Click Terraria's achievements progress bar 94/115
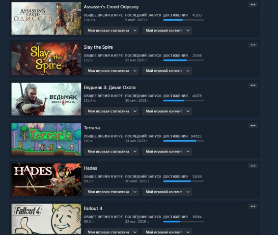This screenshot has width=278, height=235. tap(184, 141)
